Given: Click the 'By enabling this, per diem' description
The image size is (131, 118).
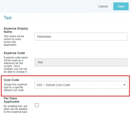Looking at the screenshot, I should click(16, 109).
